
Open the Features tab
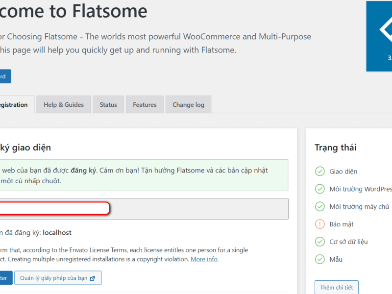click(x=145, y=104)
